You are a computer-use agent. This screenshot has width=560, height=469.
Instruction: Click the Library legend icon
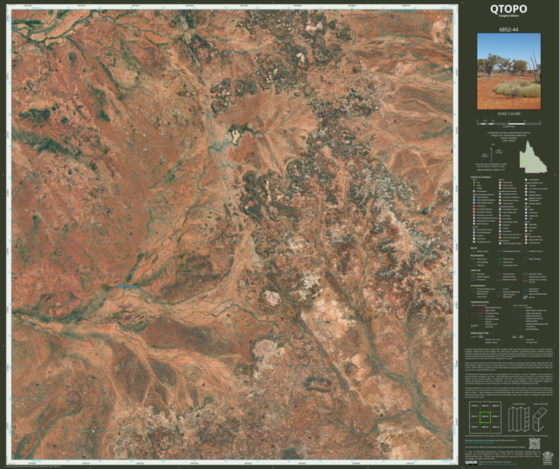[500, 228]
